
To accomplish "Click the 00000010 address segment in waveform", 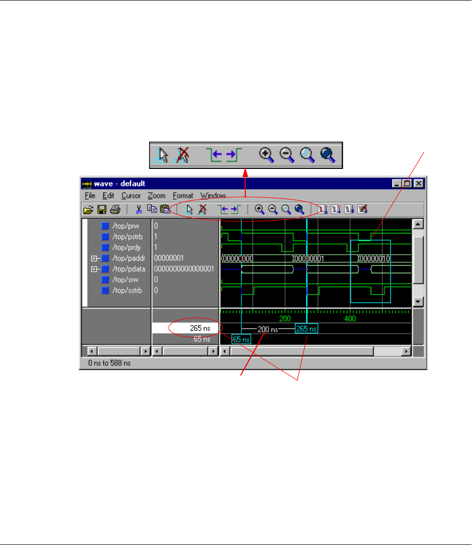I will tap(374, 259).
